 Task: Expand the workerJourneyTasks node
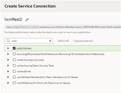point(8,66)
